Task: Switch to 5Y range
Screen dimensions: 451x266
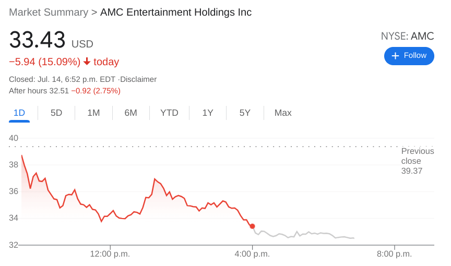Action: point(245,113)
